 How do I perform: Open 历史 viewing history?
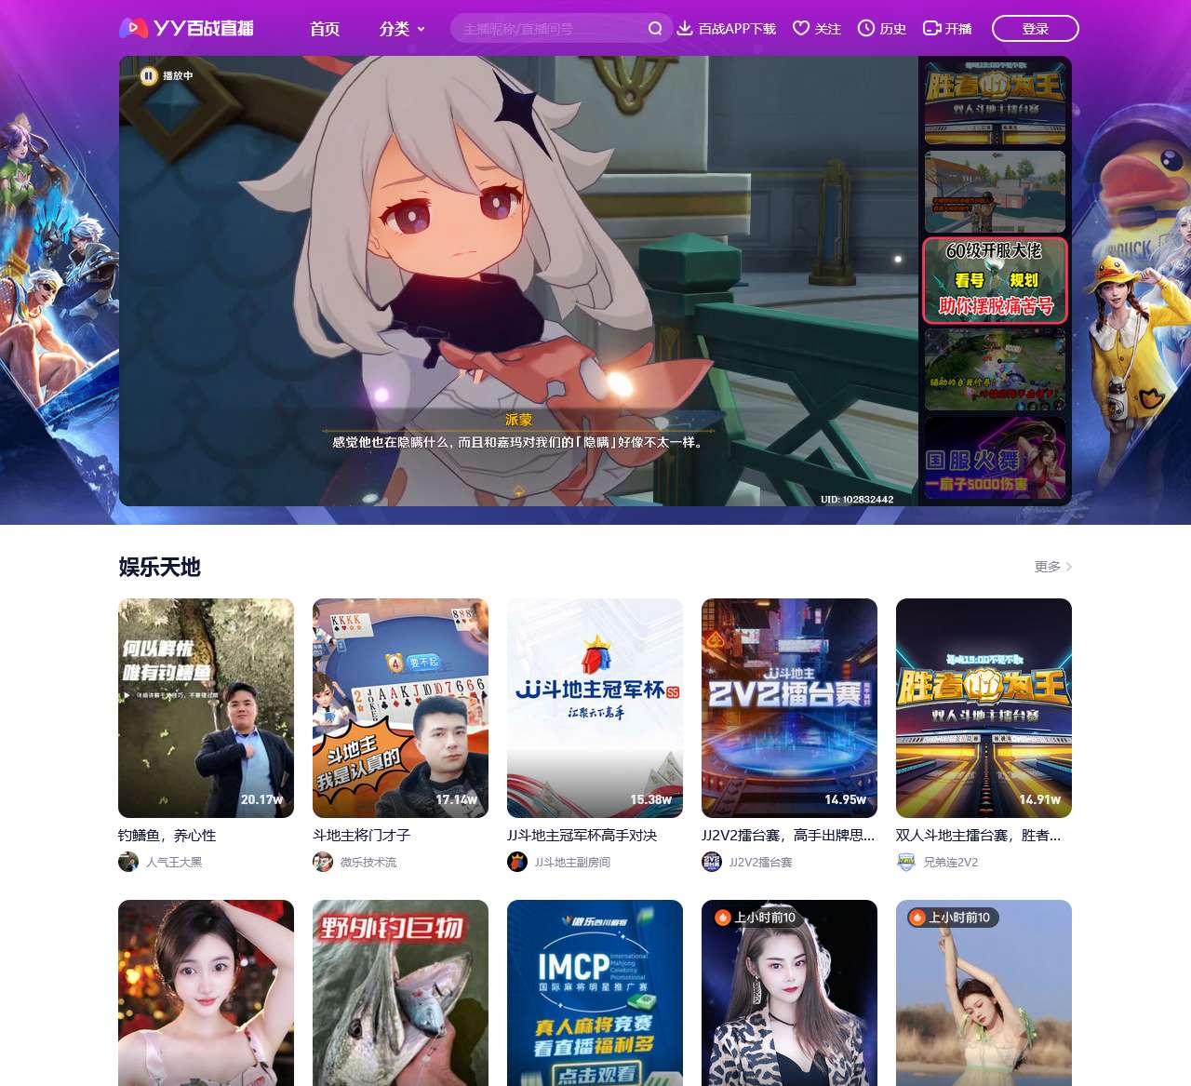pos(881,29)
